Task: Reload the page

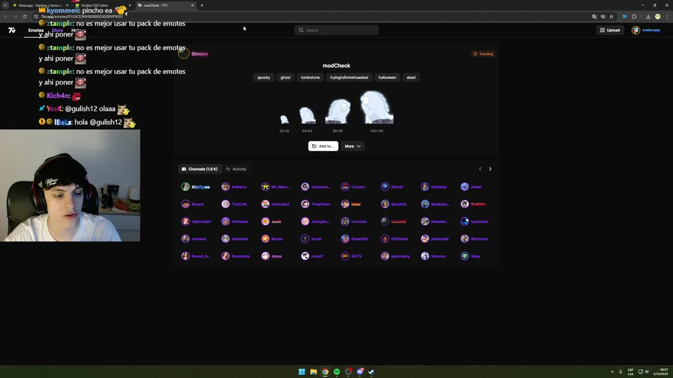Action: 24,16
